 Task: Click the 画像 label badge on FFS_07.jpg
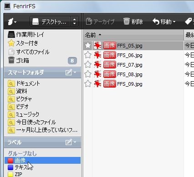tap(110, 65)
